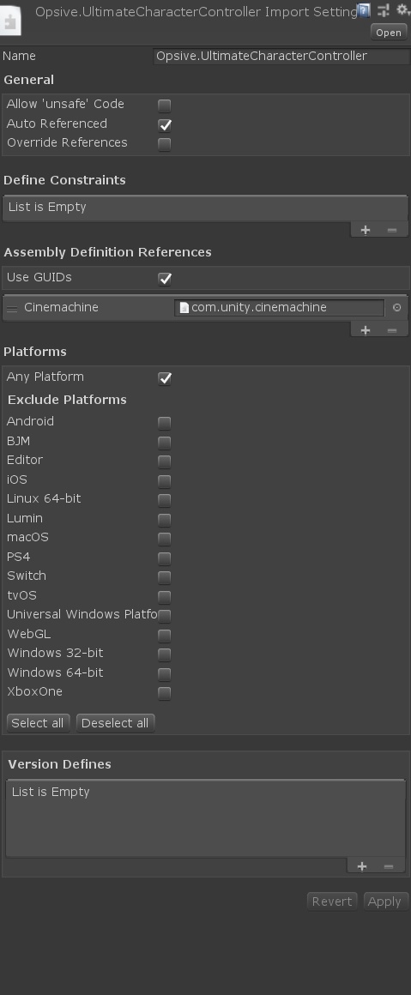The height and width of the screenshot is (995, 411).
Task: Exclude the Lumin platform
Action: pyautogui.click(x=165, y=519)
